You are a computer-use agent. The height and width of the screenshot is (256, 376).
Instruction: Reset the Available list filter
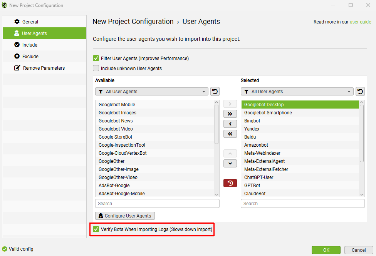point(215,92)
